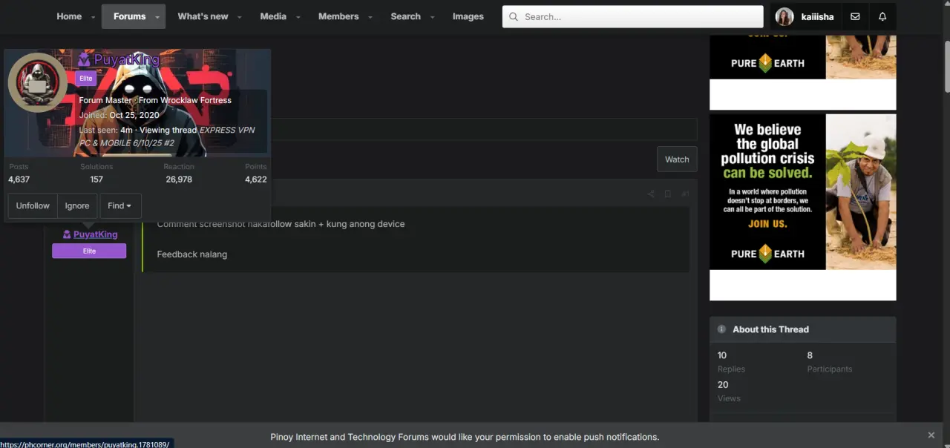Expand the Forums menu arrow
This screenshot has height=448, width=950.
pyautogui.click(x=157, y=17)
